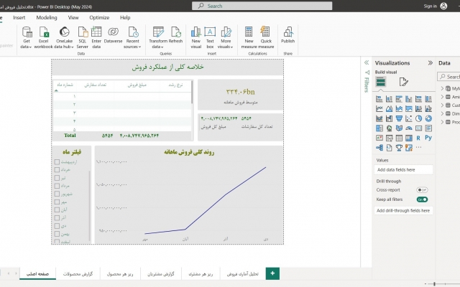This screenshot has height=287, width=460.
Task: Check the شهریور month filter
Action: [57, 194]
